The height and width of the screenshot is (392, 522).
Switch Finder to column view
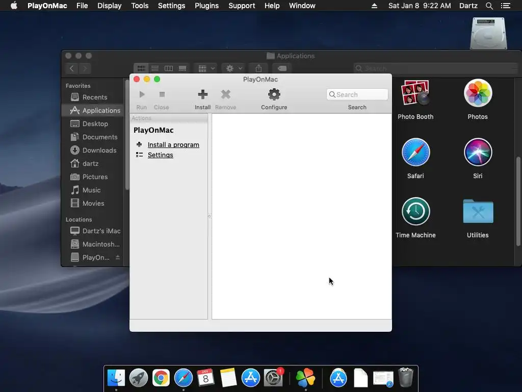coord(169,68)
